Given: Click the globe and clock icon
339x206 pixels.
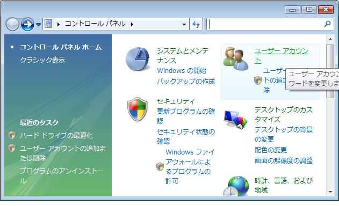Looking at the screenshot, I should click(236, 186).
